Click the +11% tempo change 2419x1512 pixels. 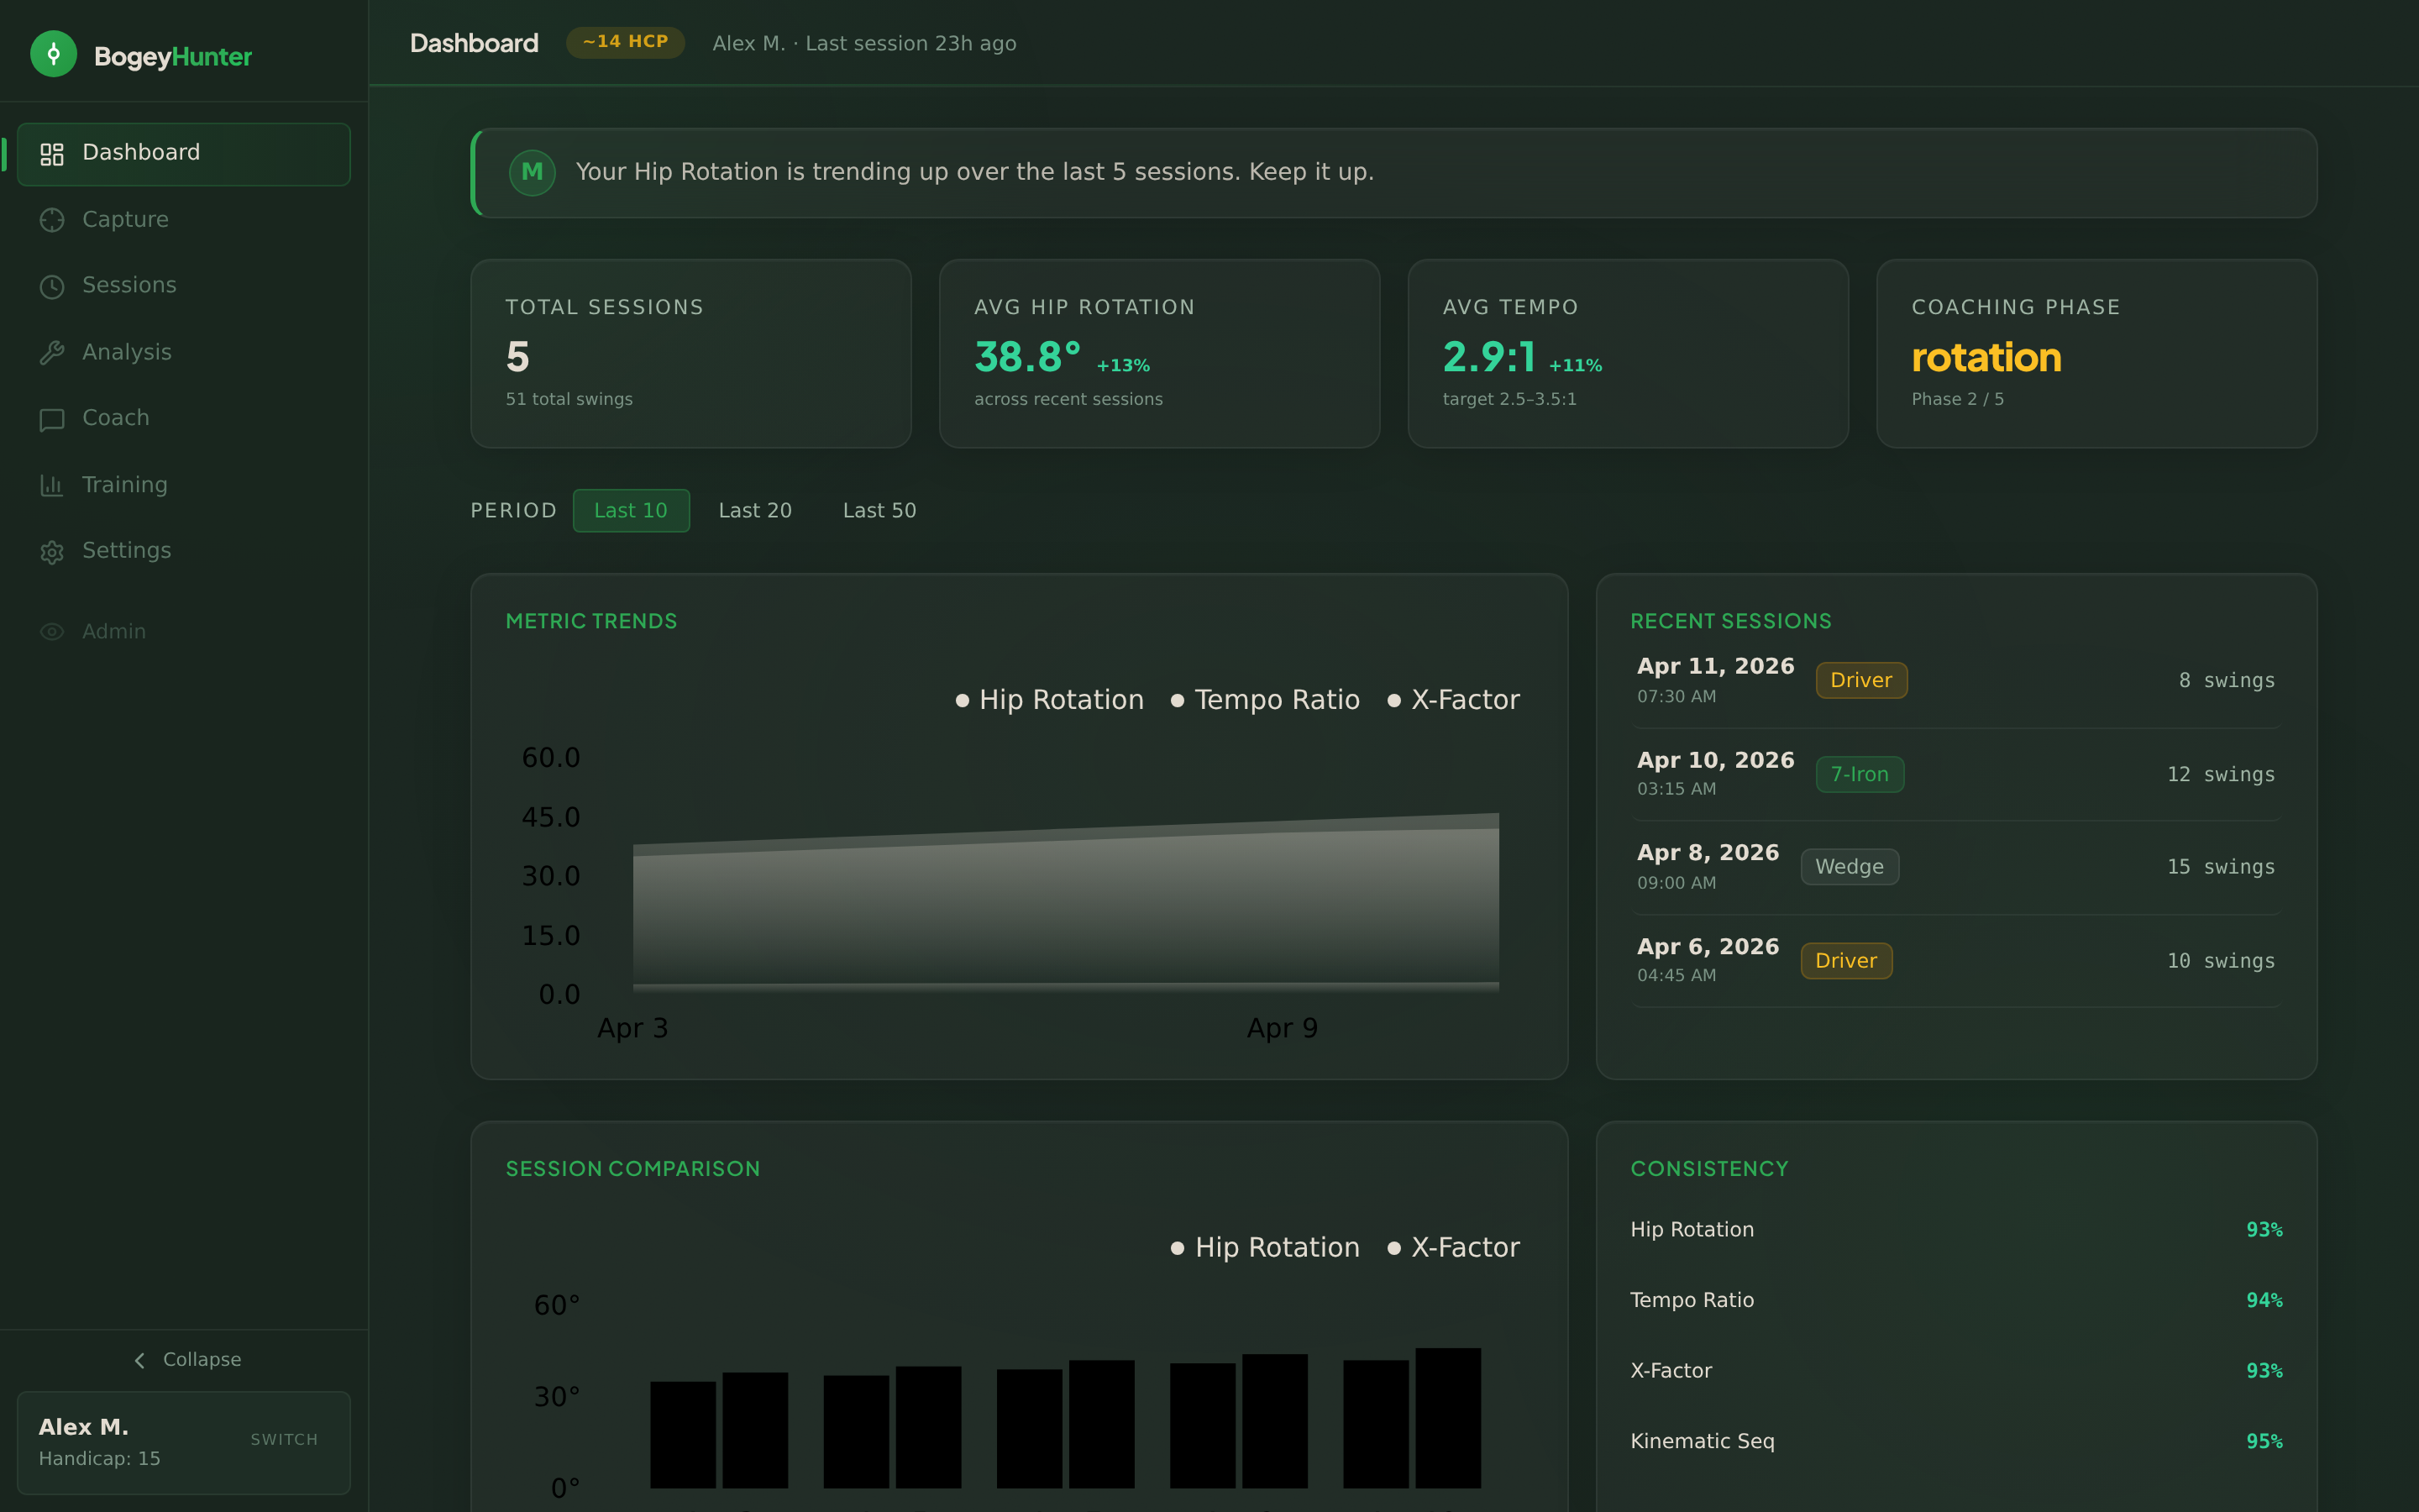point(1576,366)
